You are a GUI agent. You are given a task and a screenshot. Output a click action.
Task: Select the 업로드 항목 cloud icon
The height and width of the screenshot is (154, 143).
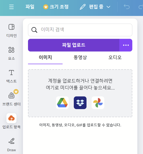(11, 118)
